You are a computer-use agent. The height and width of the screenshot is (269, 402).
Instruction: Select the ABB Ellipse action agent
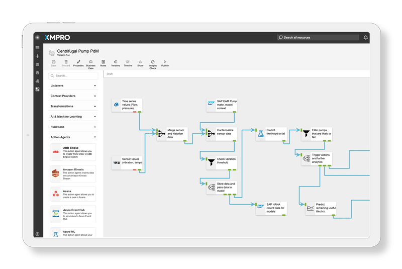73,152
